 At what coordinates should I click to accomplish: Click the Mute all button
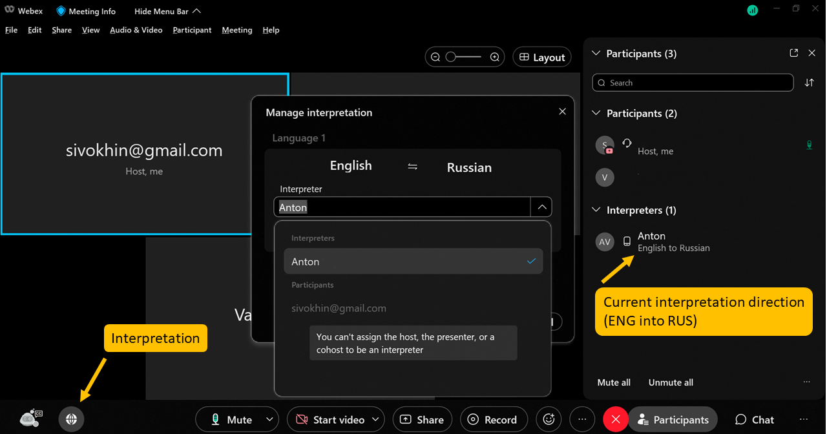(613, 382)
